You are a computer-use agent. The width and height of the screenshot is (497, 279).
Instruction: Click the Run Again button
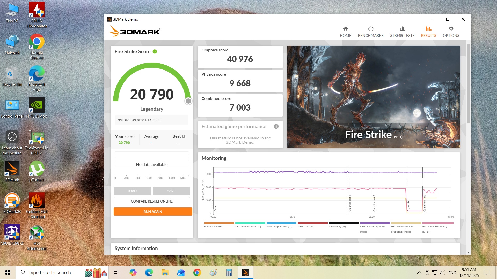(x=153, y=212)
